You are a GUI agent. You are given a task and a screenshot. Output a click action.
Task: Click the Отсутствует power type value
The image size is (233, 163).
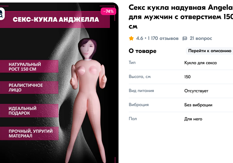196,91
